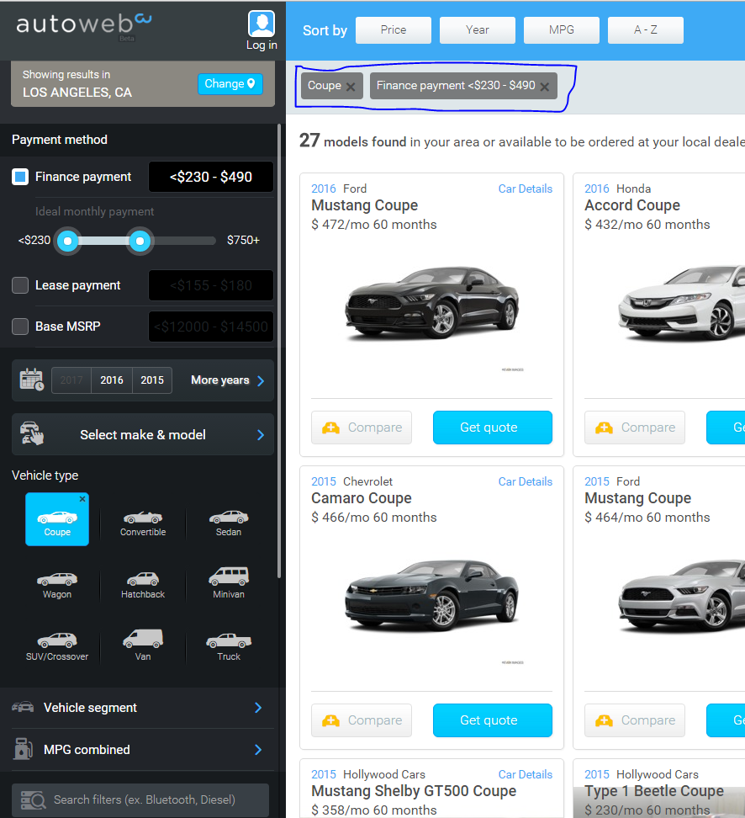Toggle the 2016 year filter
This screenshot has width=745, height=818.
pos(112,380)
